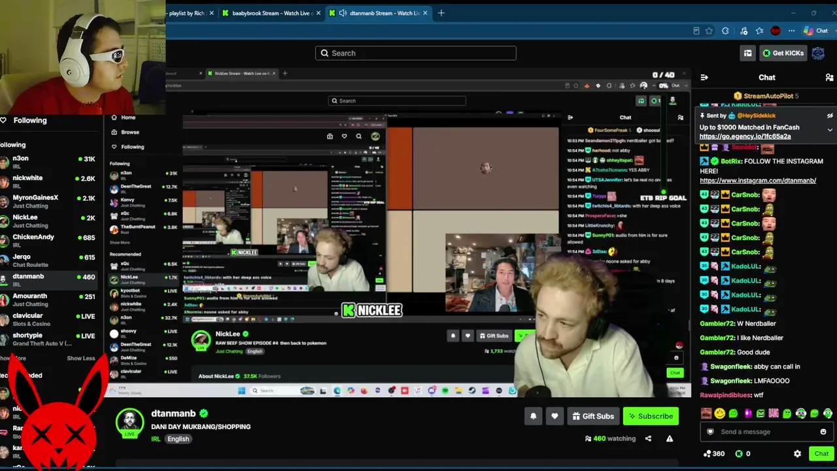The height and width of the screenshot is (471, 837).
Task: Open chat settings gear icon
Action: pos(797,453)
